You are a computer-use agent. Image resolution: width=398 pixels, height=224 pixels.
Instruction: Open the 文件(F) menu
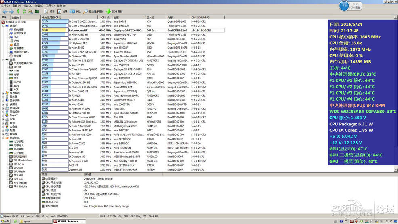coord(5,6)
